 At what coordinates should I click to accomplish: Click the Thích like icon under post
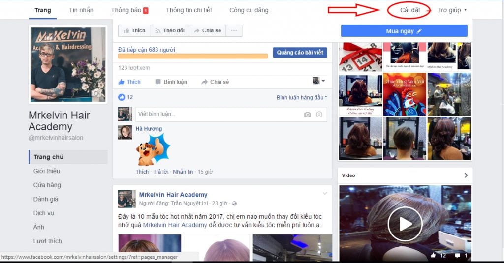pos(122,82)
